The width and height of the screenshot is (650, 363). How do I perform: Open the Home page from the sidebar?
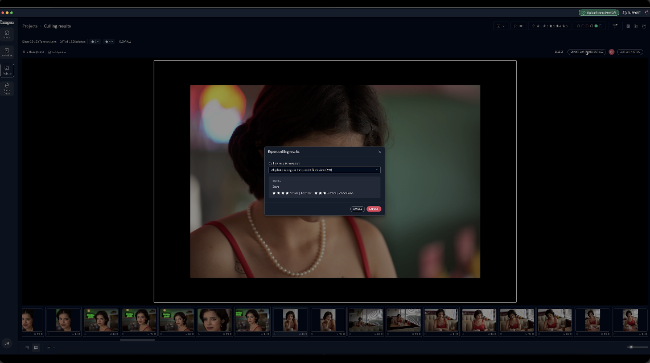click(7, 34)
